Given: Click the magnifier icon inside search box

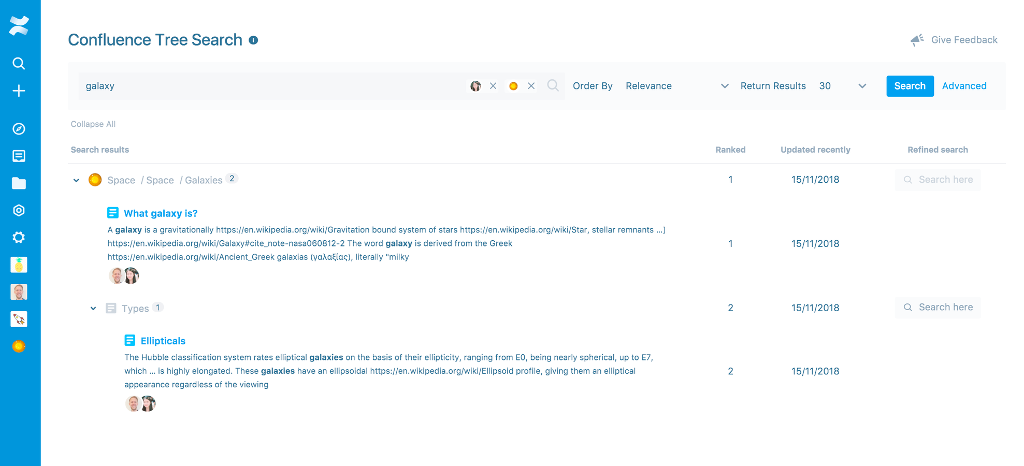Looking at the screenshot, I should coord(553,85).
